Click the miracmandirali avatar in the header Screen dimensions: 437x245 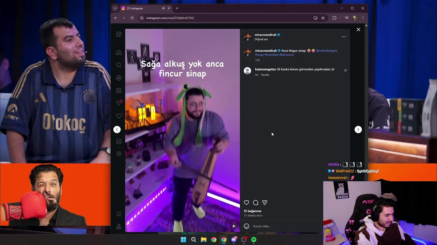point(248,36)
